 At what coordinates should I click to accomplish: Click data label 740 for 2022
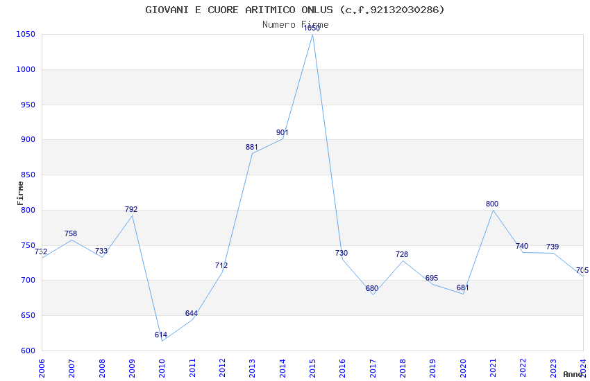522,246
